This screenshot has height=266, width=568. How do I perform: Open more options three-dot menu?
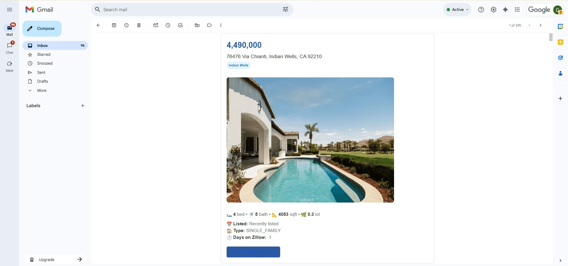coord(221,25)
